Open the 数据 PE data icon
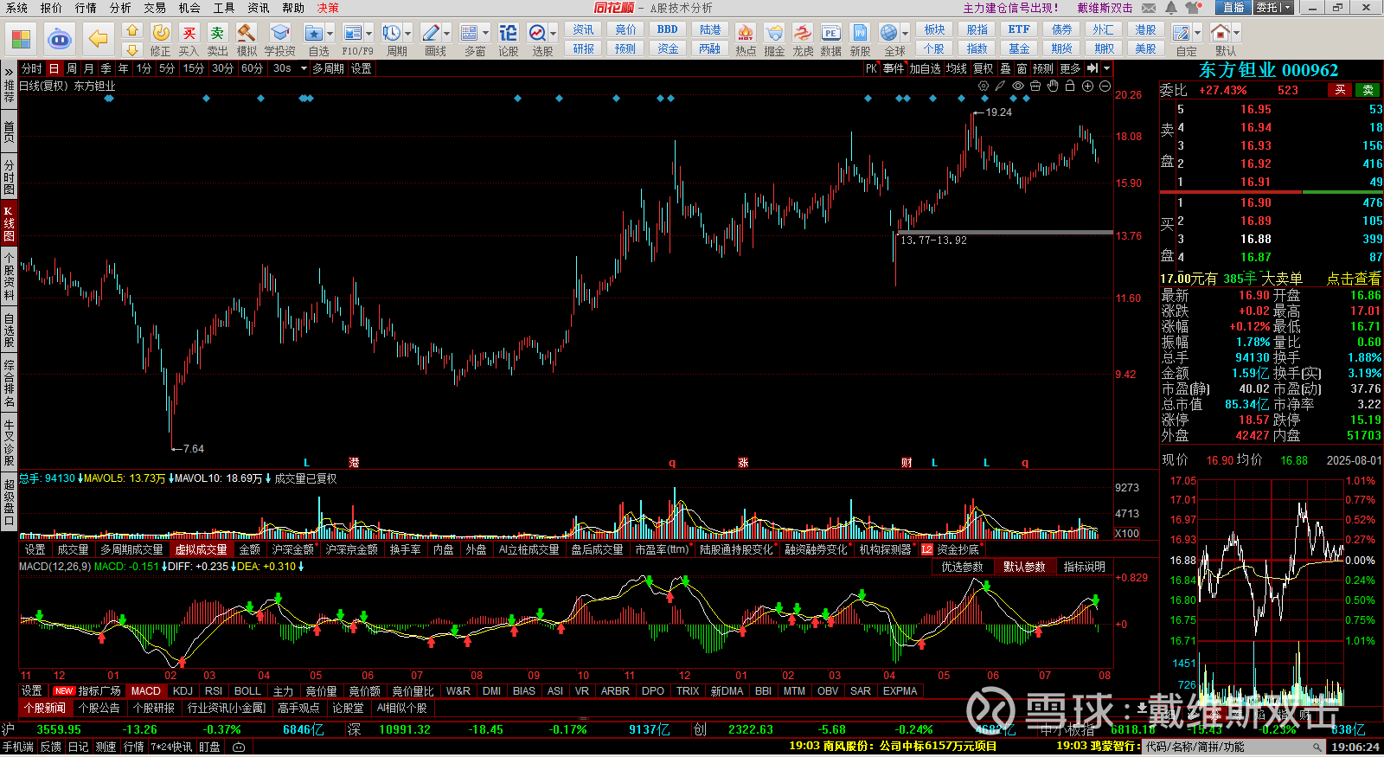 tap(830, 33)
